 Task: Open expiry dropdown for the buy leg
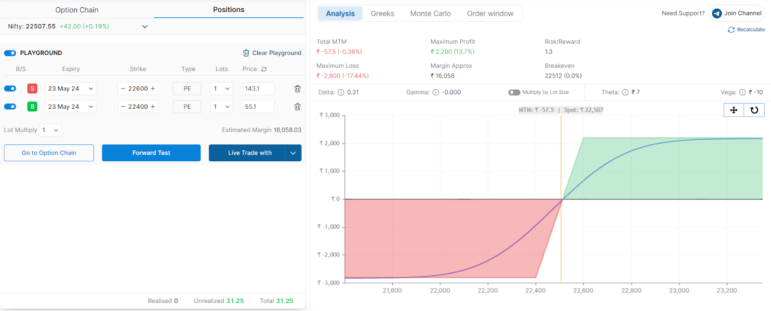point(71,107)
